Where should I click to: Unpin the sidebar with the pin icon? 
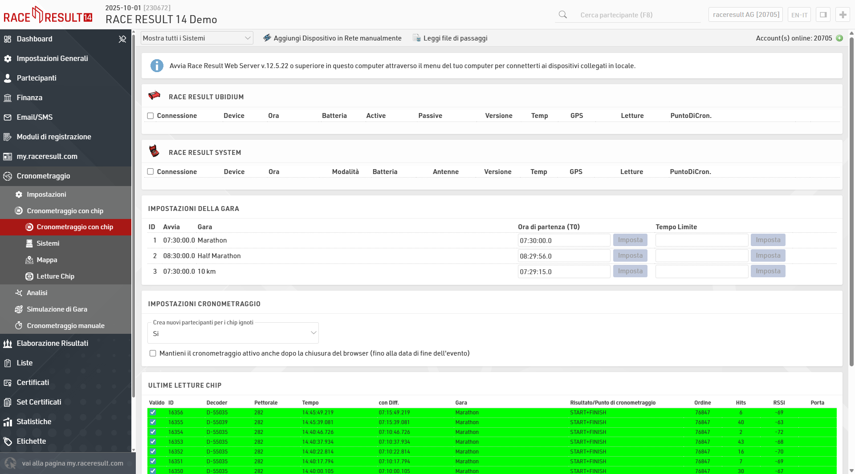[x=122, y=39]
